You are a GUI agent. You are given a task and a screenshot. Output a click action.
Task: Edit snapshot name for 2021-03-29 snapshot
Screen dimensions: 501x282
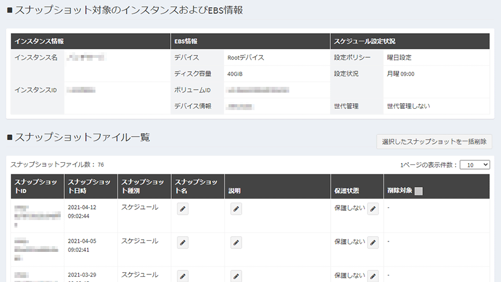(183, 276)
